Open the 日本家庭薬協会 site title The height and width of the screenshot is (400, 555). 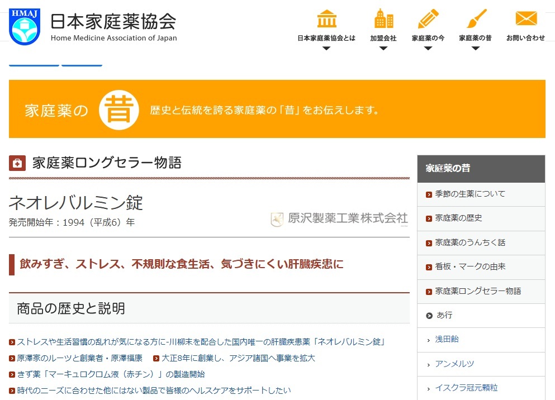point(113,21)
